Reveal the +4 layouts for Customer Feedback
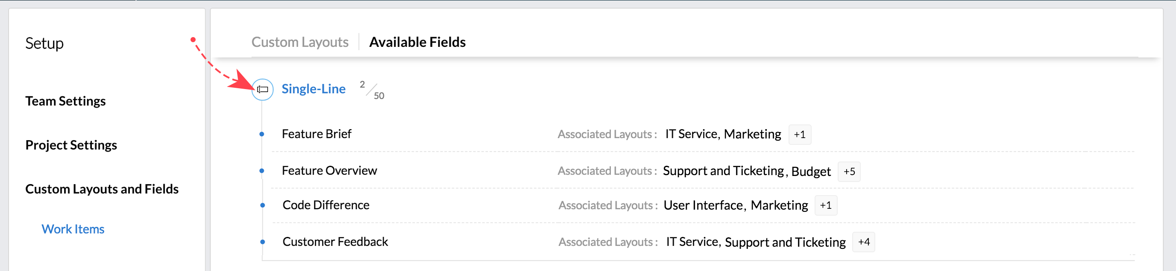 pos(863,242)
